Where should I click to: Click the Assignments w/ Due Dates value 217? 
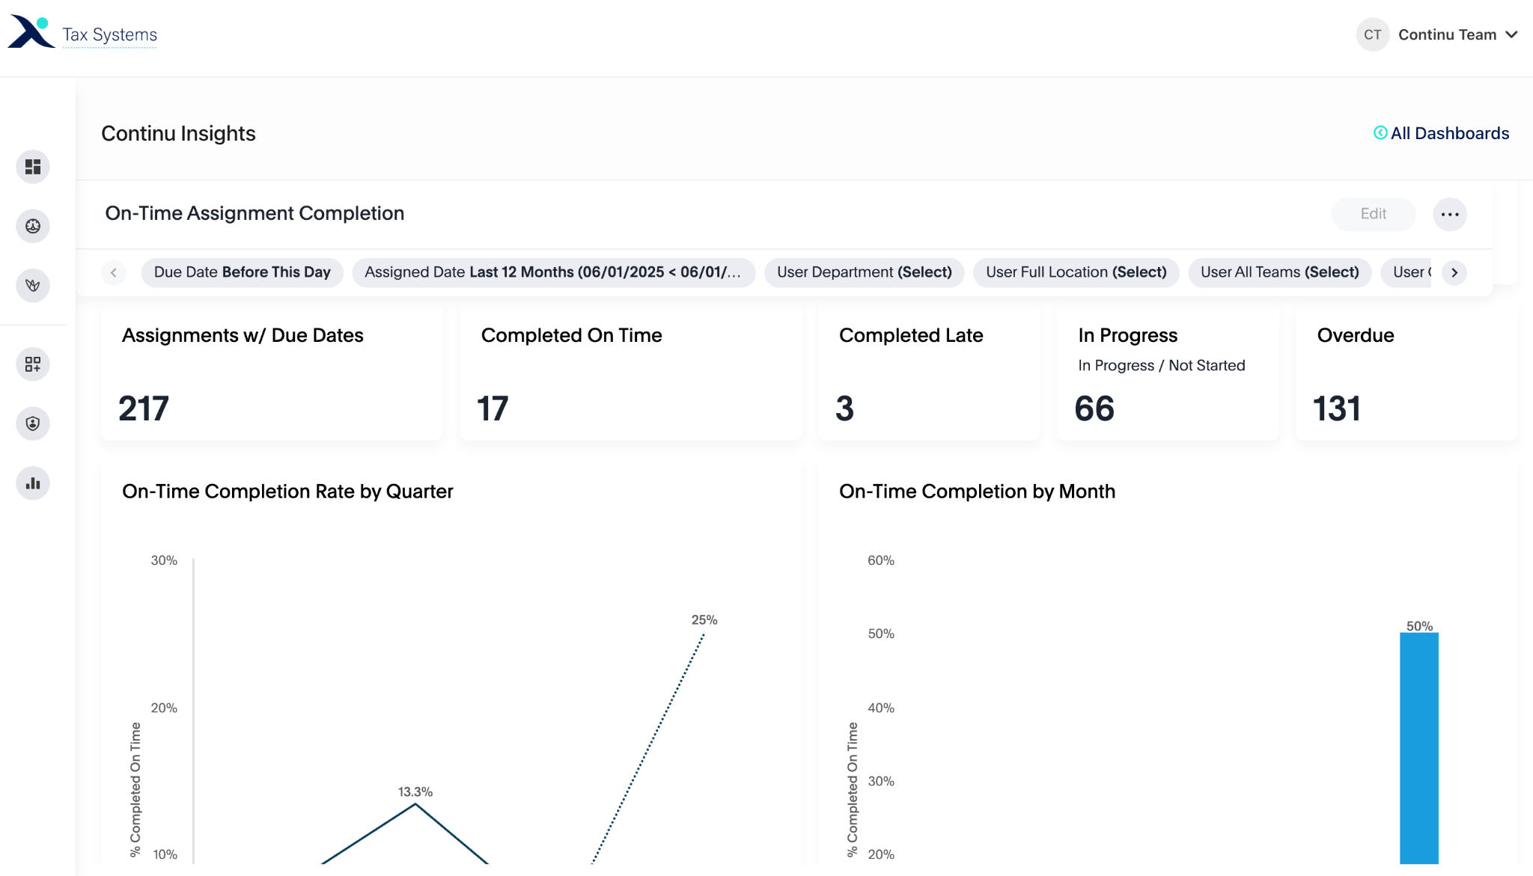click(144, 408)
